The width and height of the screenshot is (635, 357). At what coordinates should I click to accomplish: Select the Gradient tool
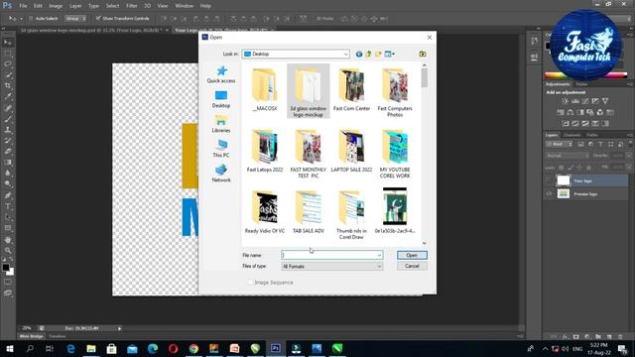click(8, 163)
